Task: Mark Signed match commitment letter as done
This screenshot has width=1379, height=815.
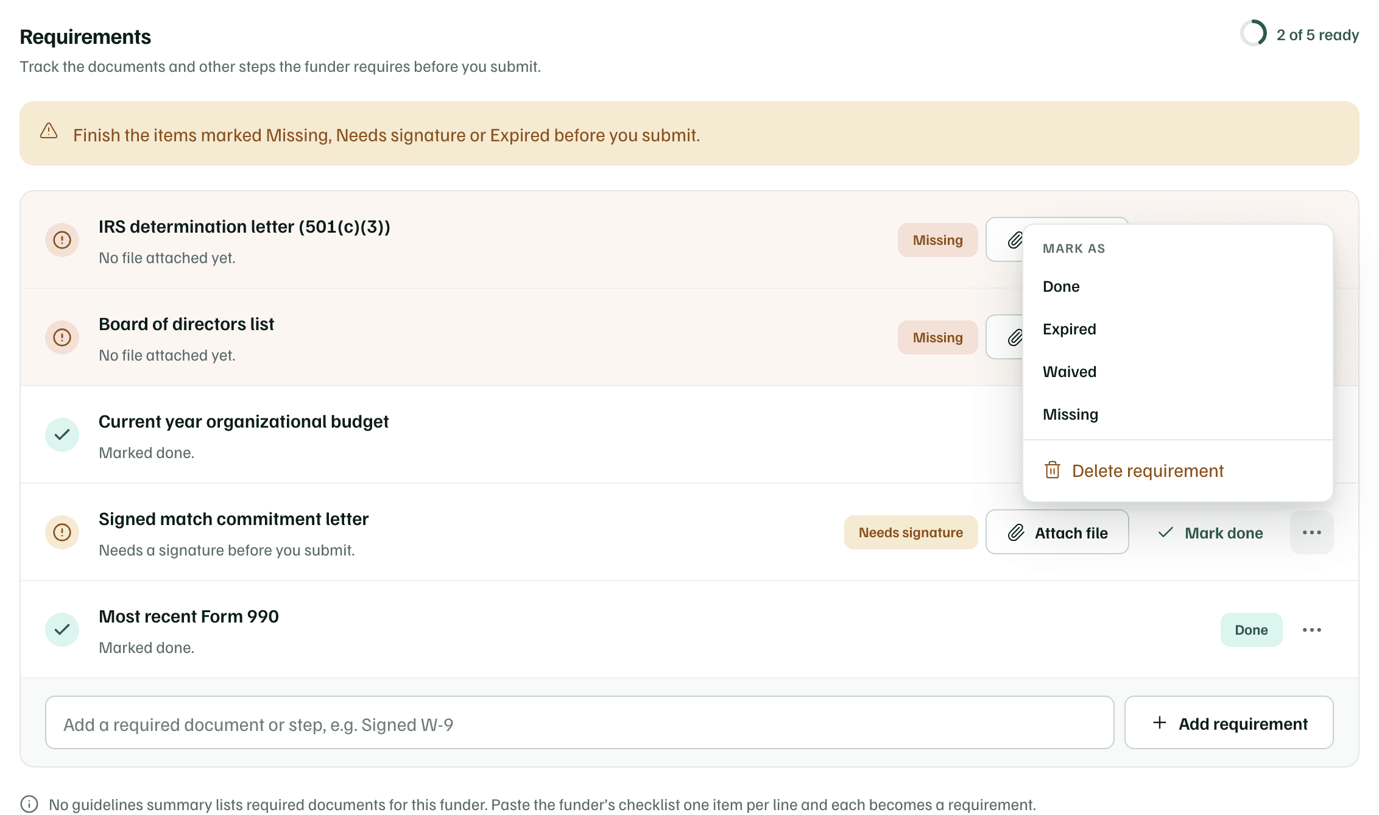Action: (1210, 532)
